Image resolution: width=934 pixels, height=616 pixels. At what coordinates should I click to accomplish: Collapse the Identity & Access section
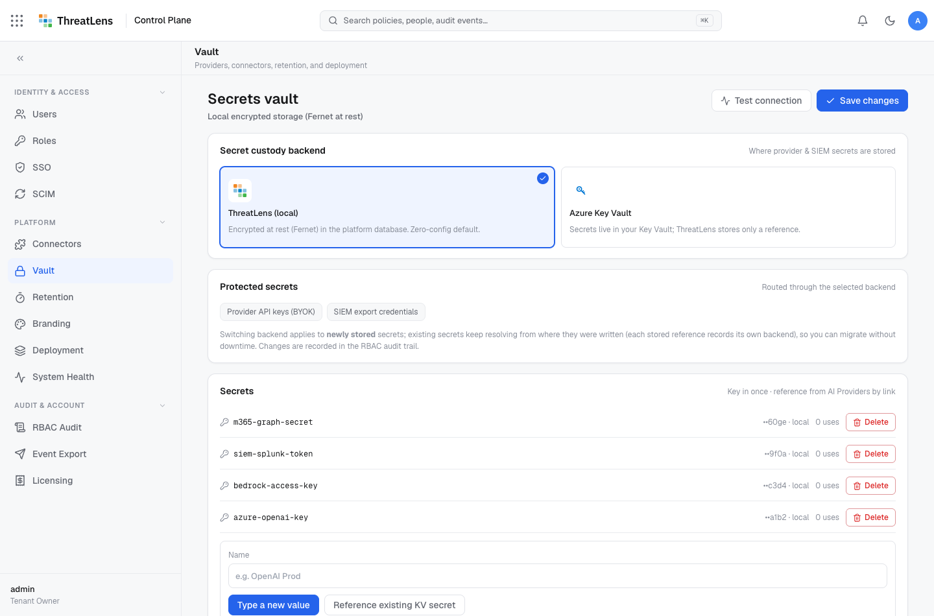pos(162,92)
